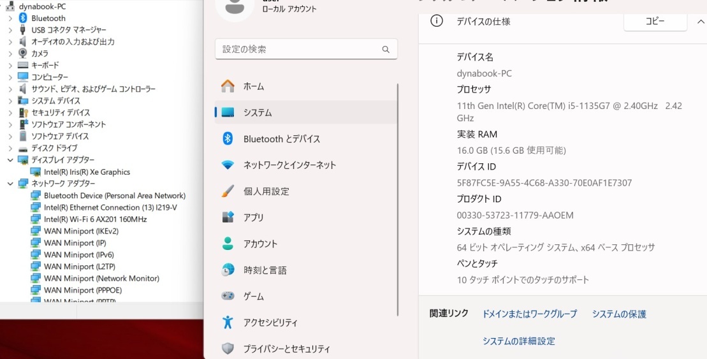Open Bluetooth とデバイス settings

pos(306,138)
